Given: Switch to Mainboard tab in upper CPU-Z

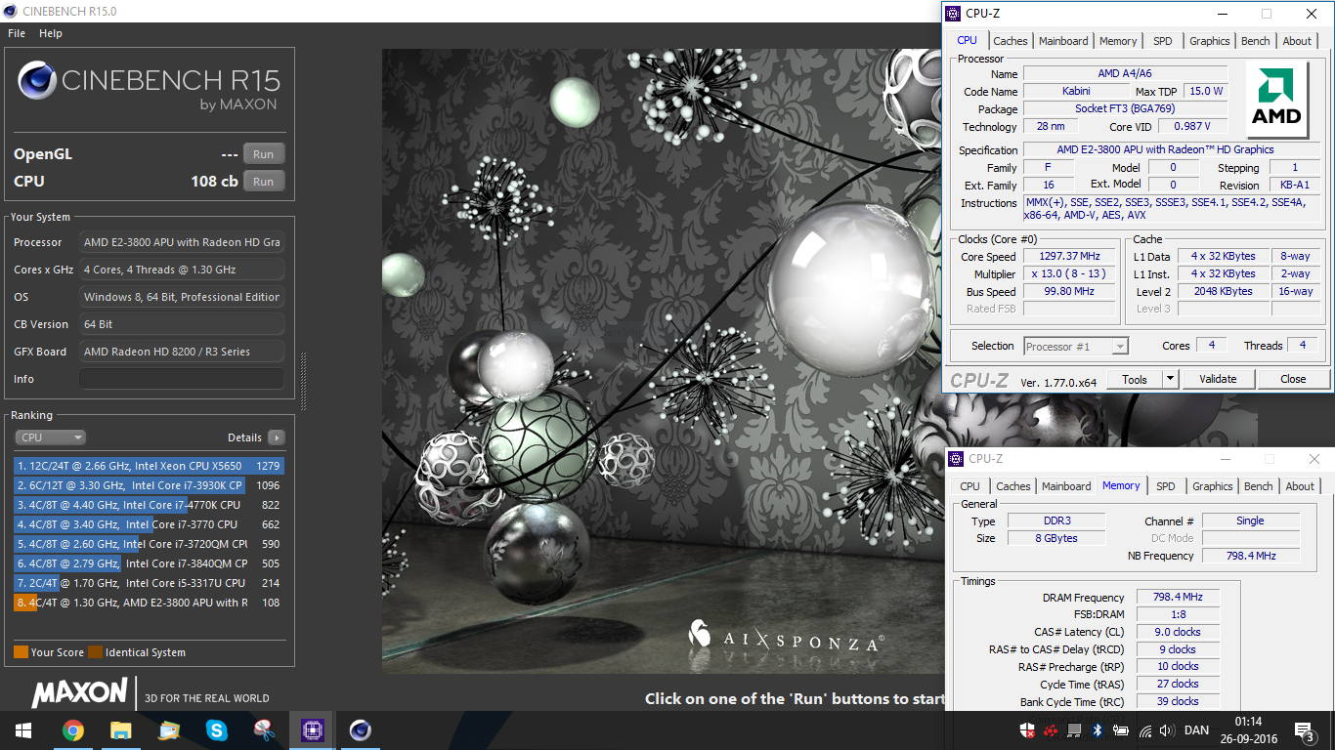Looking at the screenshot, I should [1063, 41].
